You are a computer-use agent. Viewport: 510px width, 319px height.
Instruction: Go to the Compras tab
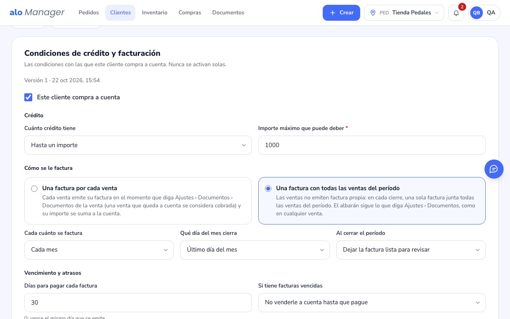point(190,13)
